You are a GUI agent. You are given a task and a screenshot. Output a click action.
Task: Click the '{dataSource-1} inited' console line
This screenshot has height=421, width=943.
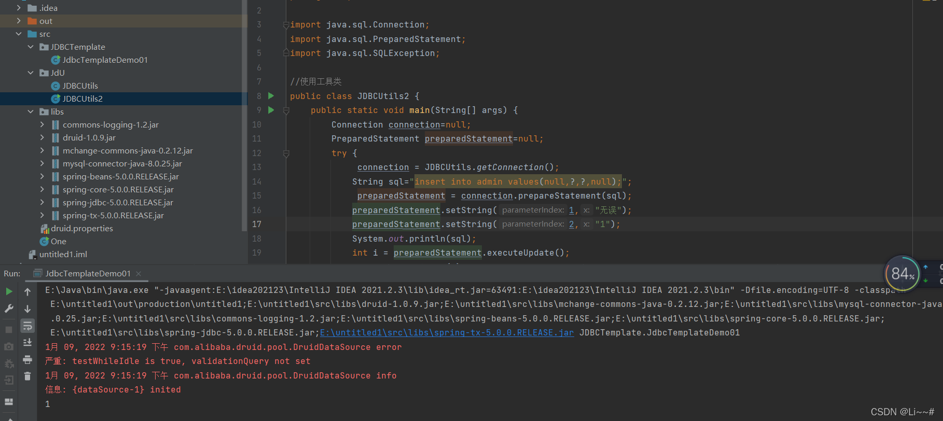pyautogui.click(x=113, y=389)
